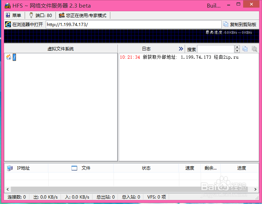Click the horizontal scrollbar thumb in connections list
262x204 pixels.
(130, 189)
